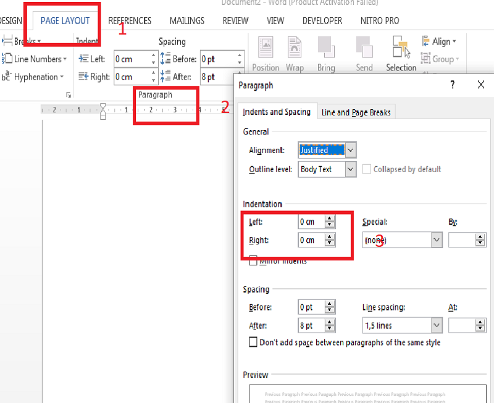
Task: Switch to Line and Page Breaks tab
Action: tap(356, 112)
